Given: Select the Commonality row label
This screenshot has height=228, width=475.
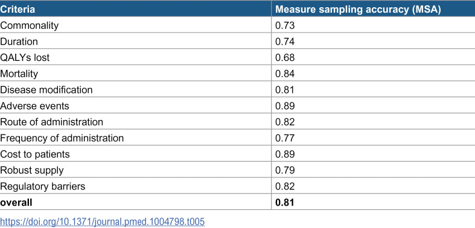Looking at the screenshot, I should pos(29,25).
